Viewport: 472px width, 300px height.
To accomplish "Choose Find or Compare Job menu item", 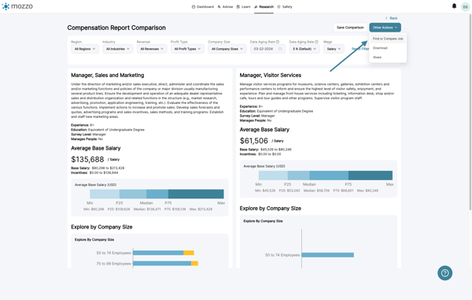I will tap(388, 39).
